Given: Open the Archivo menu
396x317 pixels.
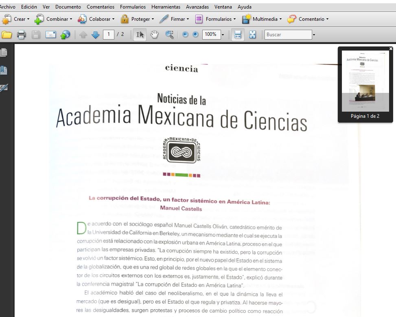Looking at the screenshot, I should click(7, 7).
